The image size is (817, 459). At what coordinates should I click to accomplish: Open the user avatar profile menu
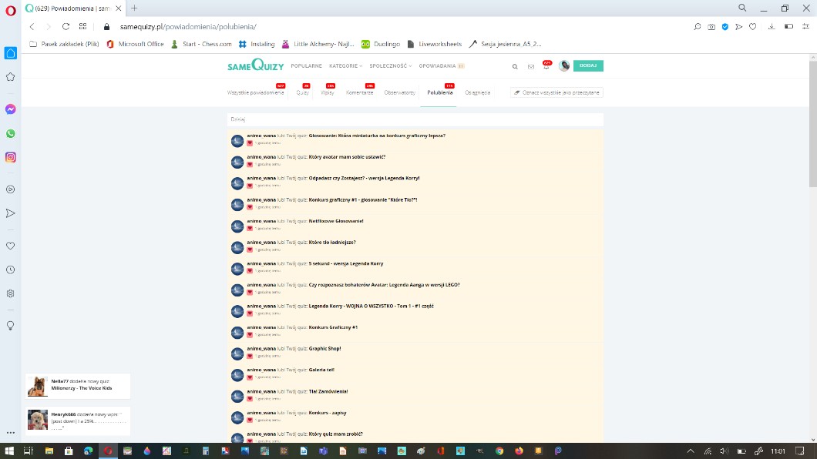564,66
